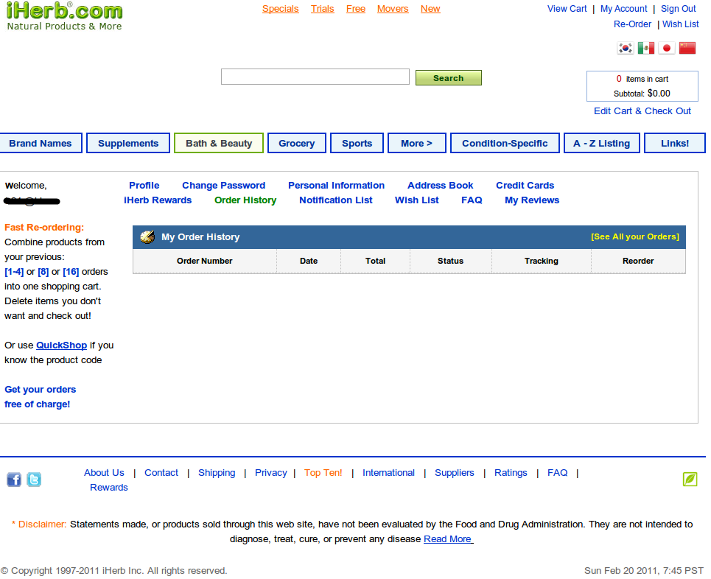Open the New products link
The width and height of the screenshot is (711, 579).
(x=430, y=9)
